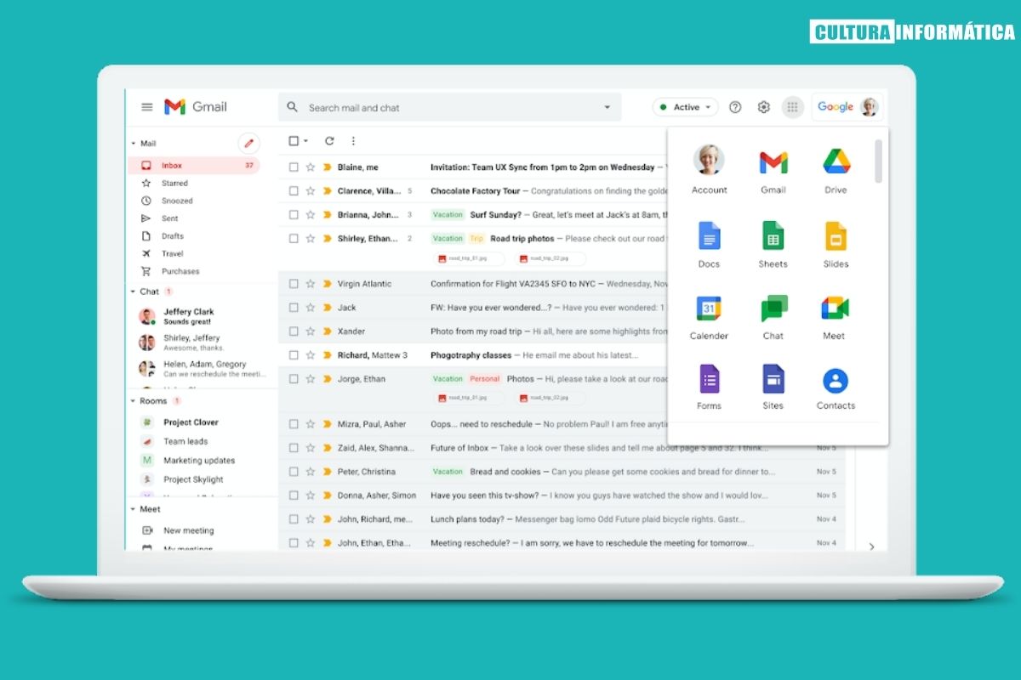Go to the Inbox folder
This screenshot has width=1021, height=680.
click(x=194, y=166)
